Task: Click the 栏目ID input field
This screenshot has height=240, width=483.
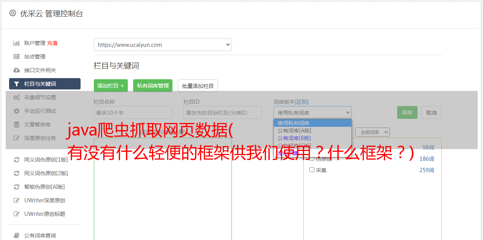Action: (x=223, y=112)
